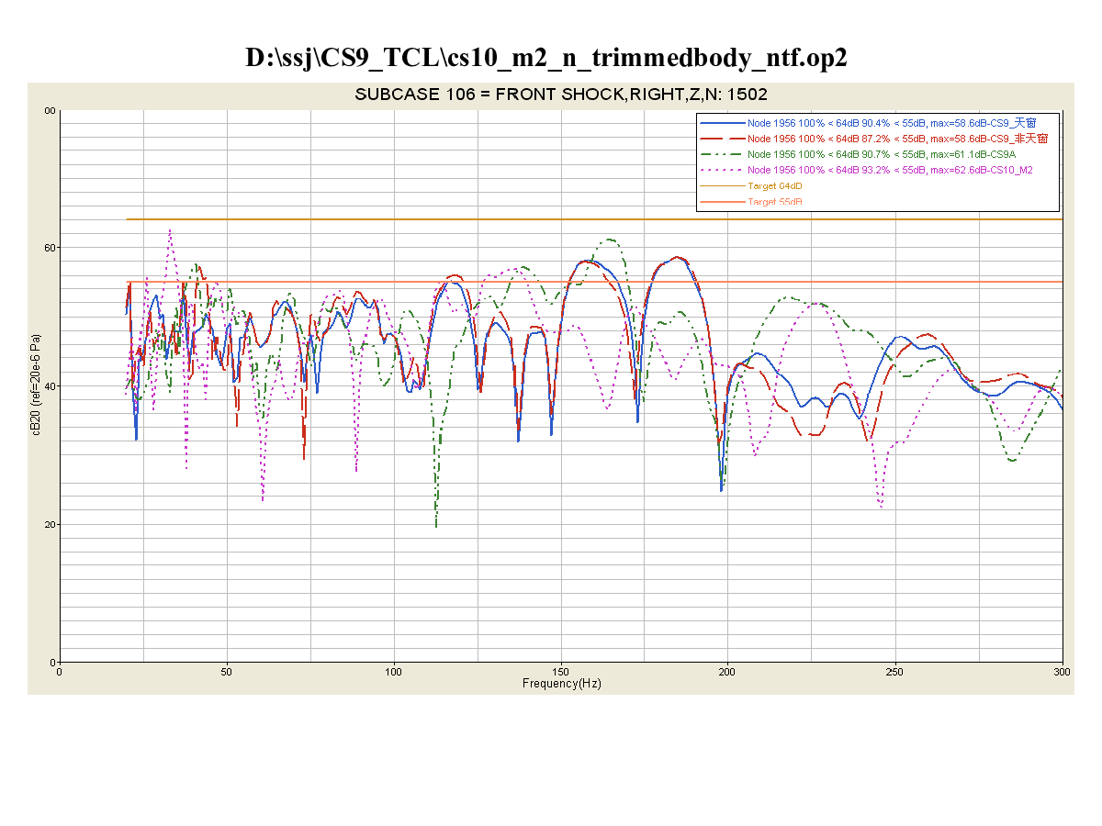
Task: Click the y-axis tick label '60'
Action: [51, 248]
